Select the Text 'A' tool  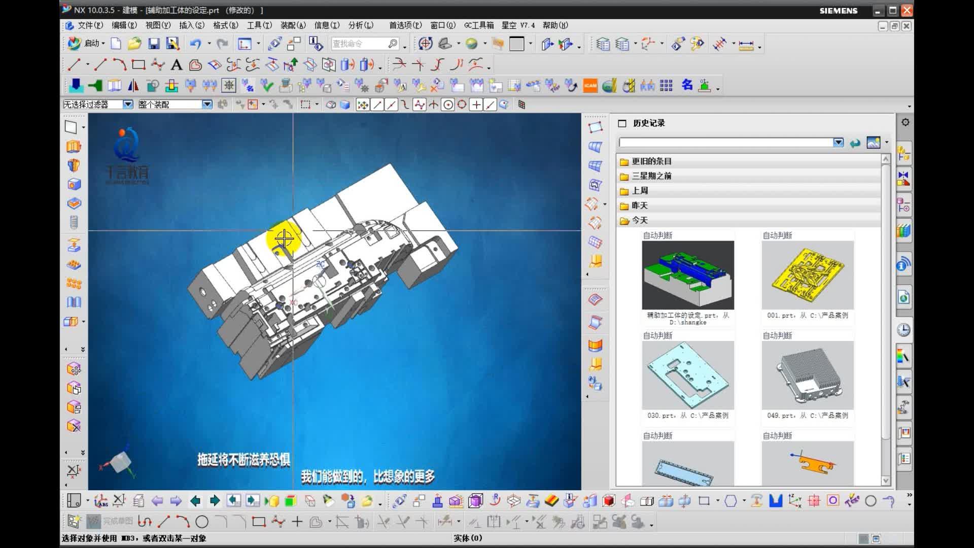pyautogui.click(x=176, y=65)
